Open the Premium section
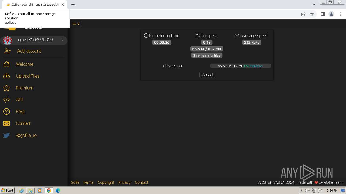Screen dimensions: 346x194 click(25, 88)
